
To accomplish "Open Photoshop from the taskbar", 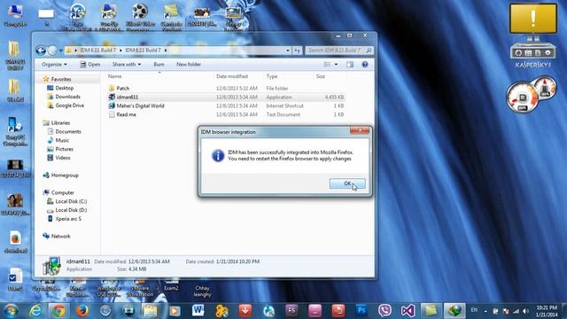I will tap(361, 311).
